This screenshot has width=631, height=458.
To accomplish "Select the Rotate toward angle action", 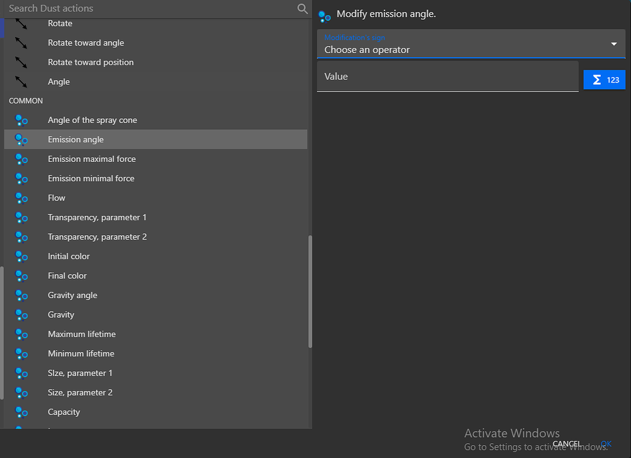I will (x=156, y=43).
